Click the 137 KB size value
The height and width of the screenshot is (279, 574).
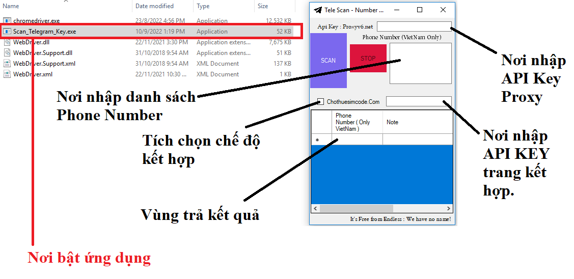coord(282,63)
